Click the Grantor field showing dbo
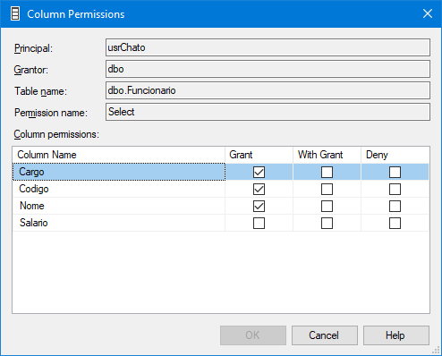The width and height of the screenshot is (442, 356). [x=268, y=69]
